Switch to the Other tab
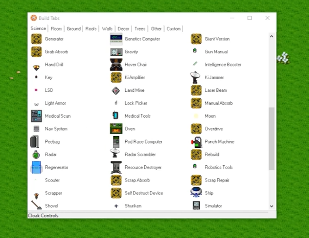The image size is (309, 238). [x=156, y=29]
